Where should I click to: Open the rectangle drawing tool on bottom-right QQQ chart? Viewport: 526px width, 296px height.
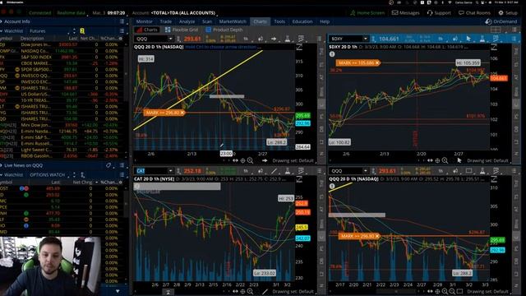[x=468, y=171]
